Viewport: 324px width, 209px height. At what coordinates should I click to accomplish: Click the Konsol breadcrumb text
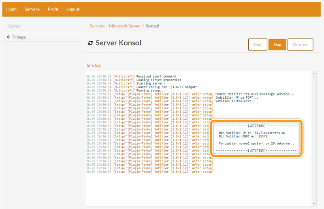point(152,26)
